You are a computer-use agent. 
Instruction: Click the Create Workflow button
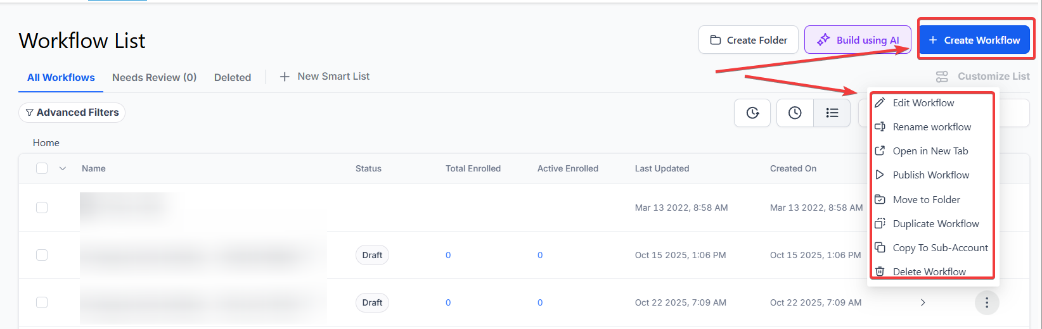[974, 40]
